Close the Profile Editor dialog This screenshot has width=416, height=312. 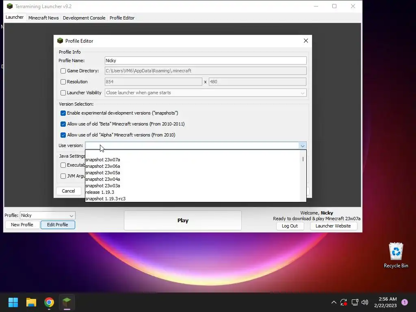(305, 41)
